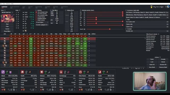170x95 pixels.
Task: Click the Atk minimum stat filter field
Action: point(53,12)
